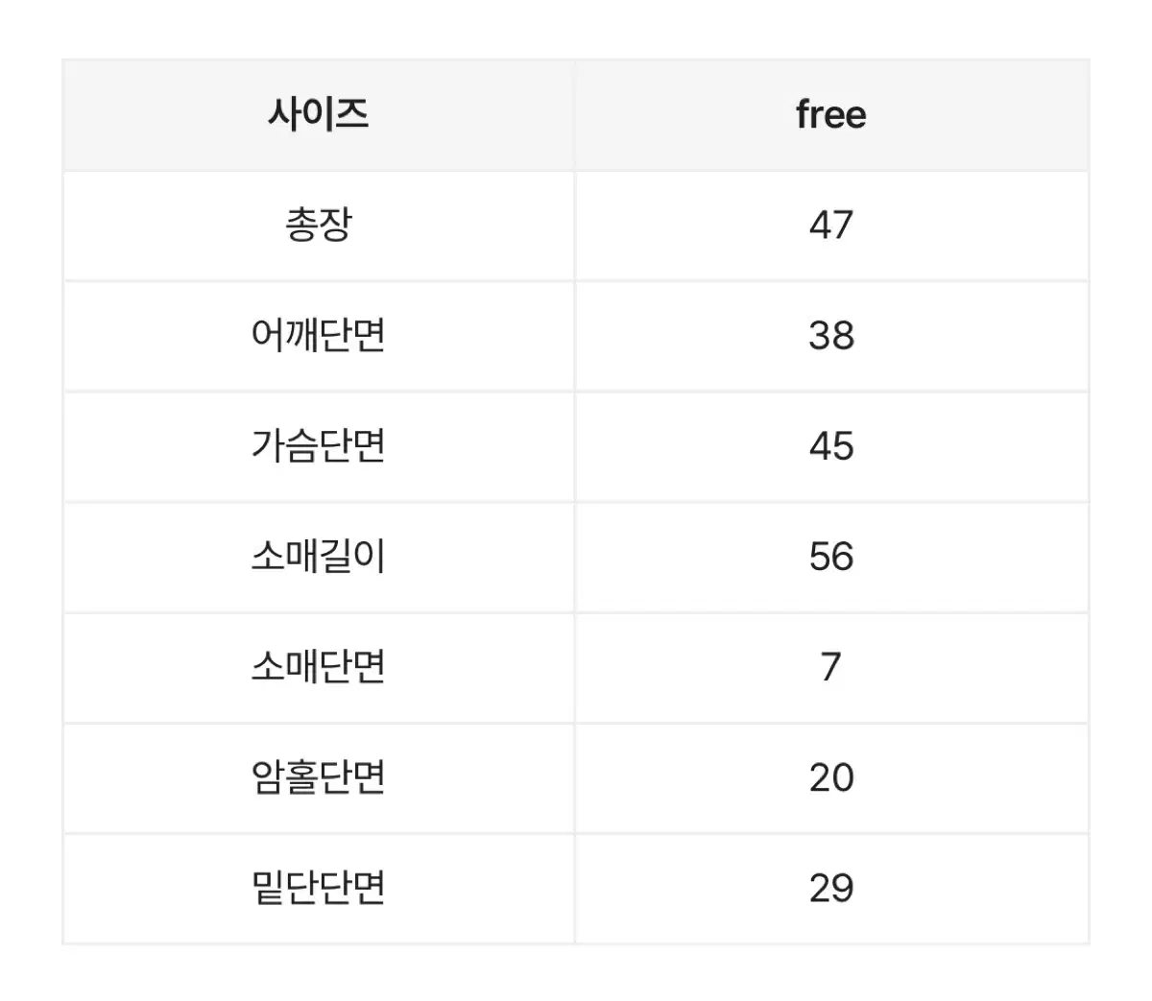Click the number 38 in the table
This screenshot has height=1001, width=1152.
click(831, 336)
